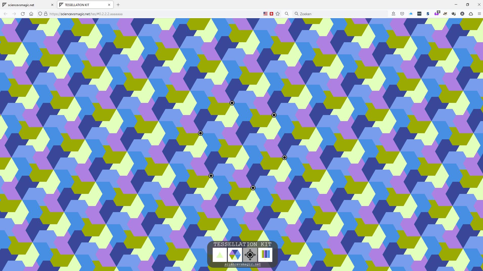Image resolution: width=483 pixels, height=271 pixels.
Task: Focus the Zoeken search field
Action: pos(340,14)
